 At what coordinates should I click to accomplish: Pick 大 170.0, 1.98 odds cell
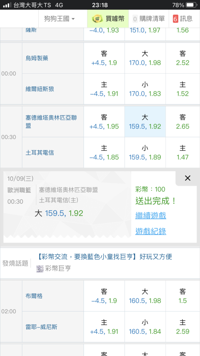[x=145, y=58]
